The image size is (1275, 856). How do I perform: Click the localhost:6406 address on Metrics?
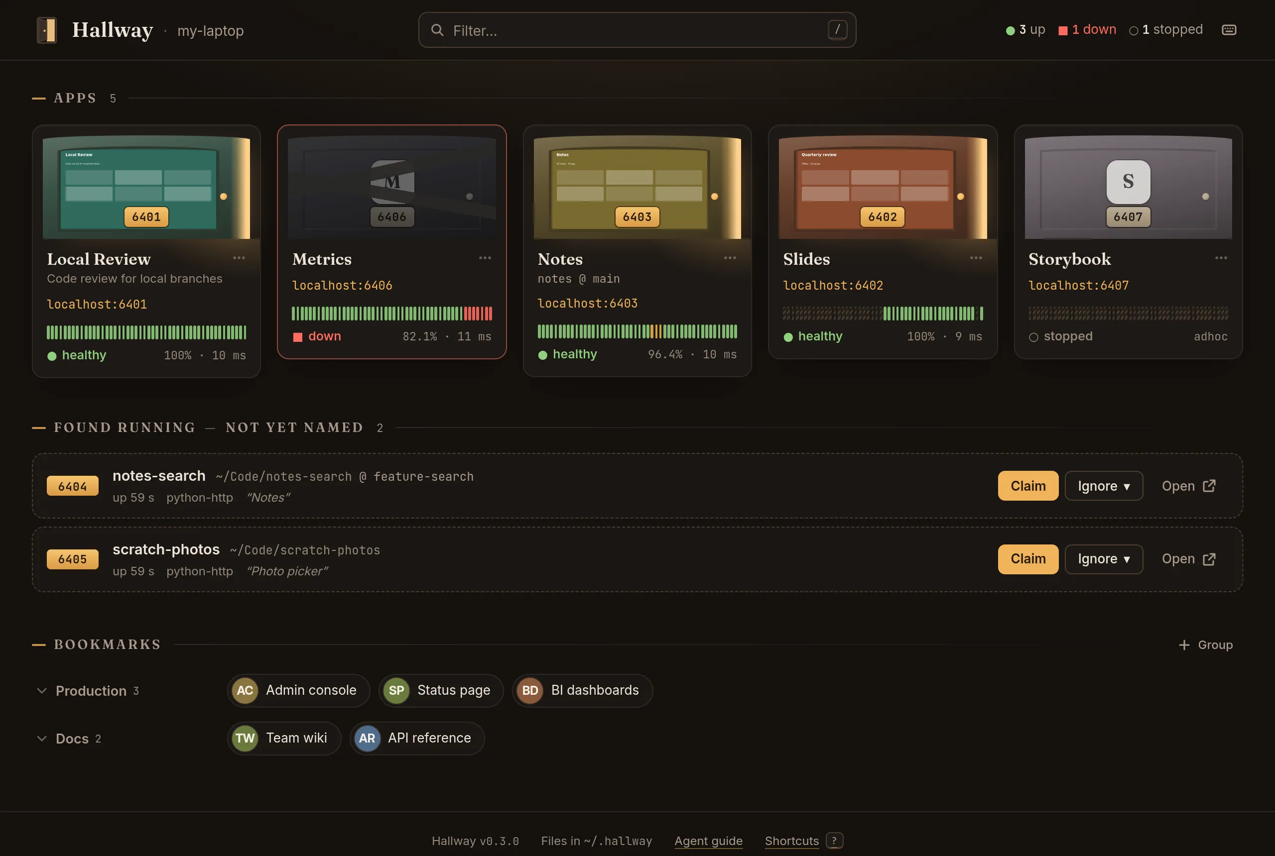342,286
